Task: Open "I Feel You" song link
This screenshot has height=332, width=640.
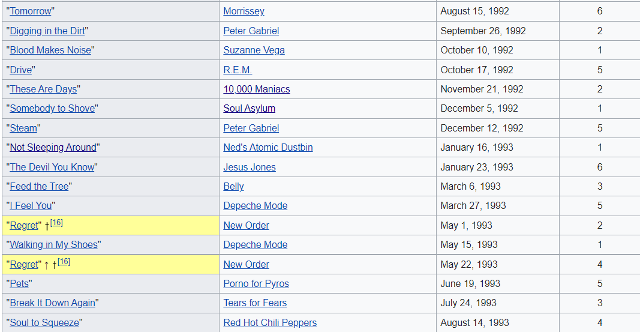Action: pyautogui.click(x=31, y=205)
